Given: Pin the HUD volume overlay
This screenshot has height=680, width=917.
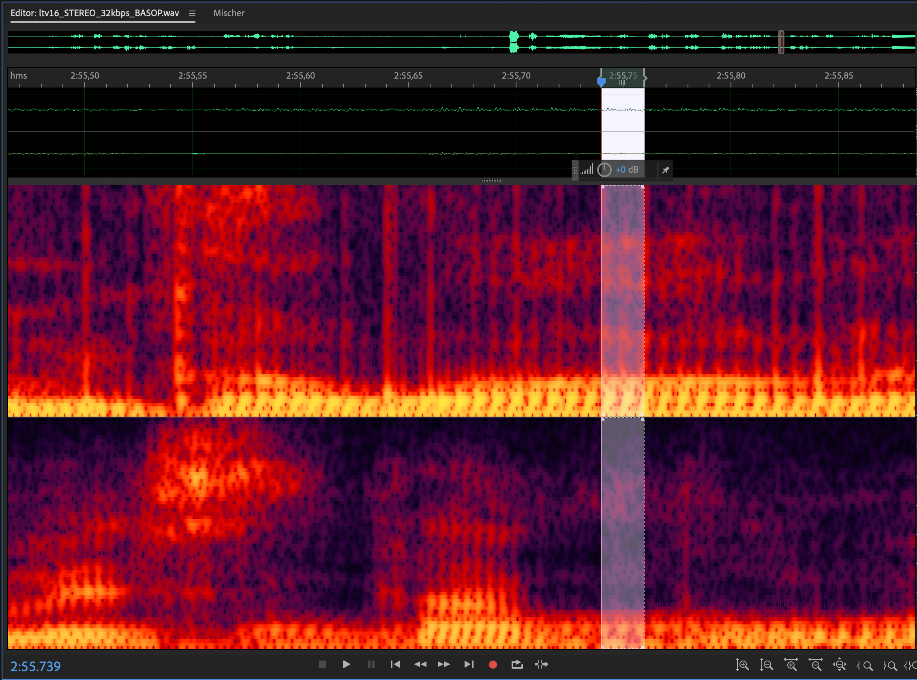Looking at the screenshot, I should pos(665,170).
